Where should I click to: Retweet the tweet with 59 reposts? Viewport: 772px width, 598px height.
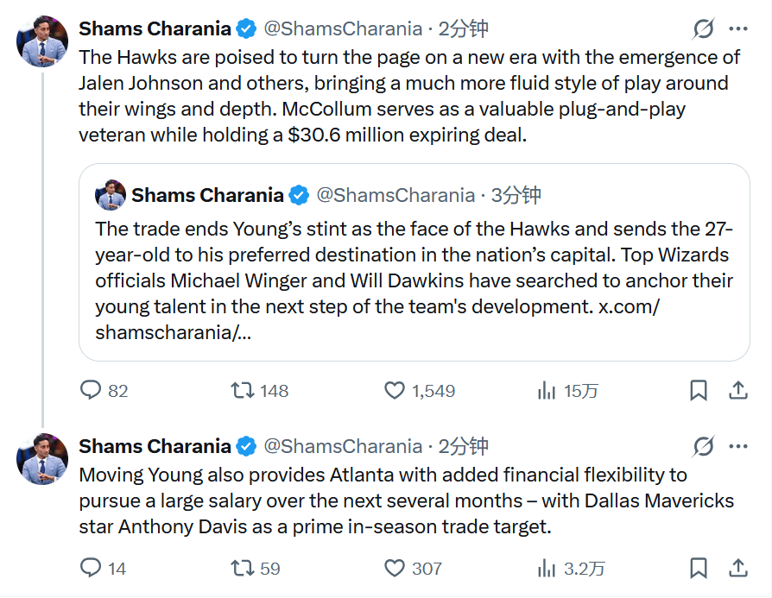point(243,568)
